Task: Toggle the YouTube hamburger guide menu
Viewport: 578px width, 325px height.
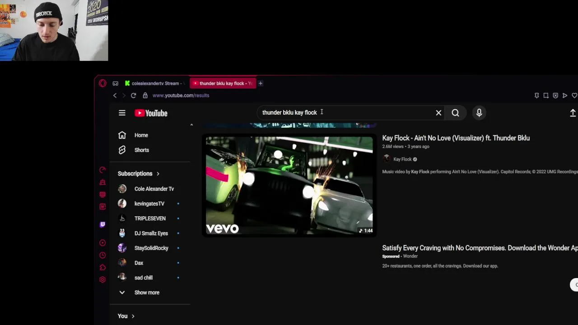Action: point(122,113)
